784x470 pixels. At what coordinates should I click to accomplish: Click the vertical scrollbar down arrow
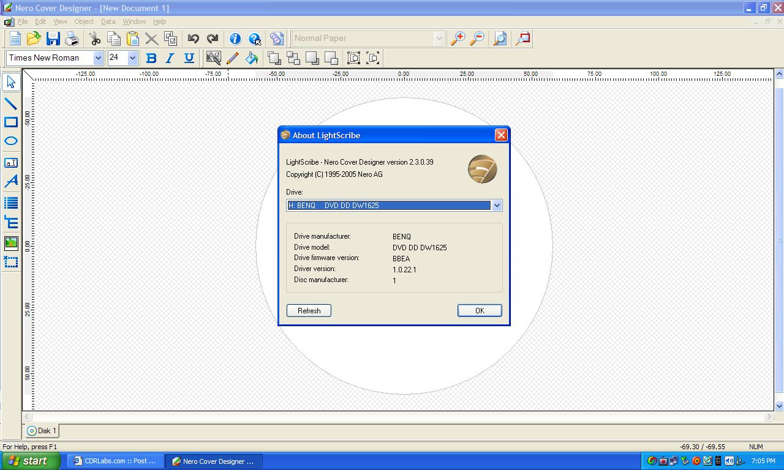point(779,406)
